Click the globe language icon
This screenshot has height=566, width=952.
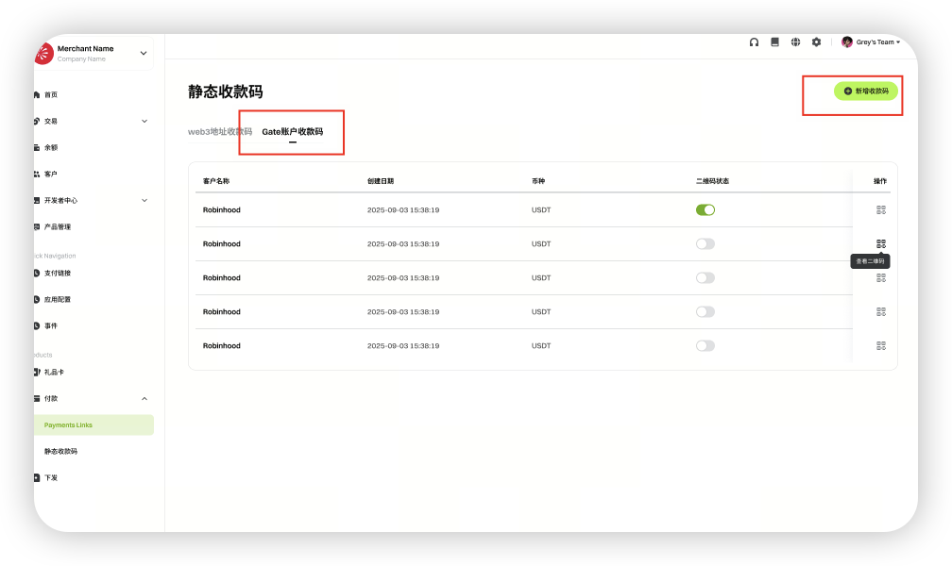pyautogui.click(x=795, y=42)
